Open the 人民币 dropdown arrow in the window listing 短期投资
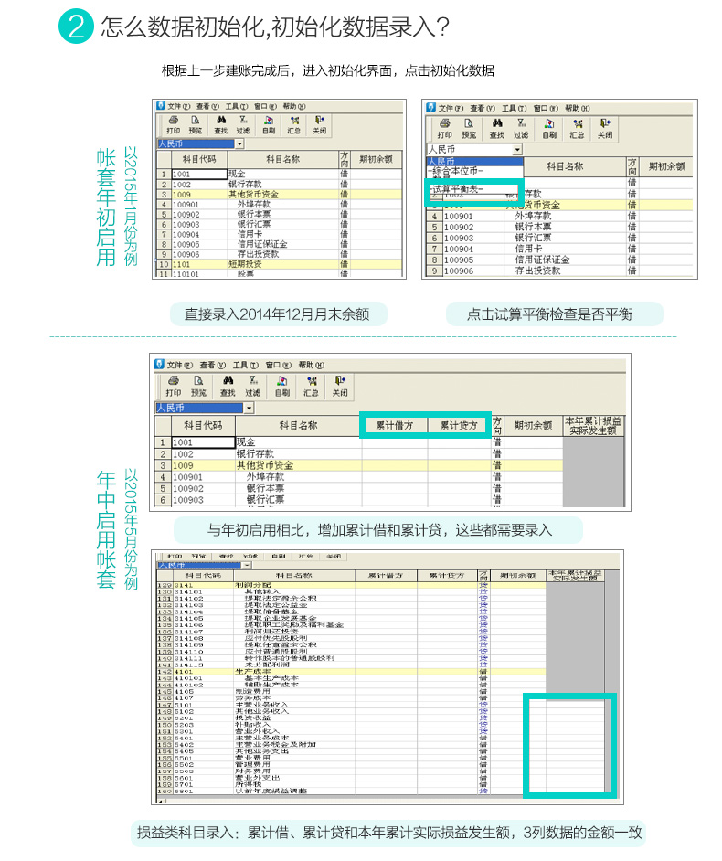722x861 pixels. (239, 144)
